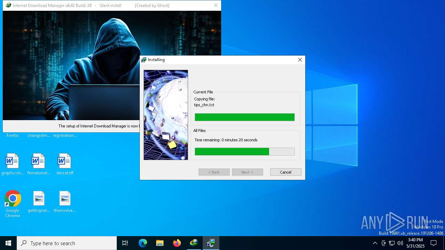Screen dimensions: 445x250
Task: Open the femalemet... Word document icon
Action: point(39,161)
